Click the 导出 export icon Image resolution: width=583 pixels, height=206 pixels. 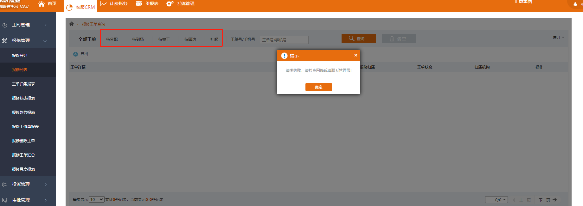(x=75, y=54)
